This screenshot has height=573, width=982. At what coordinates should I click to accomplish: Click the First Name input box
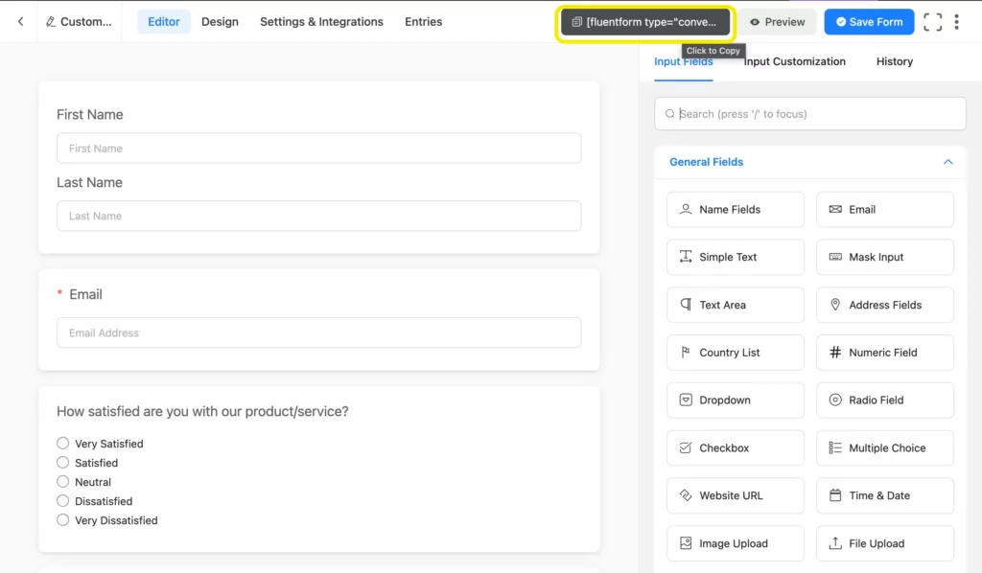318,149
